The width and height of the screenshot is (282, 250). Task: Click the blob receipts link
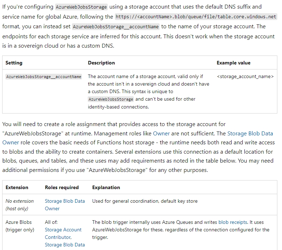(233, 222)
